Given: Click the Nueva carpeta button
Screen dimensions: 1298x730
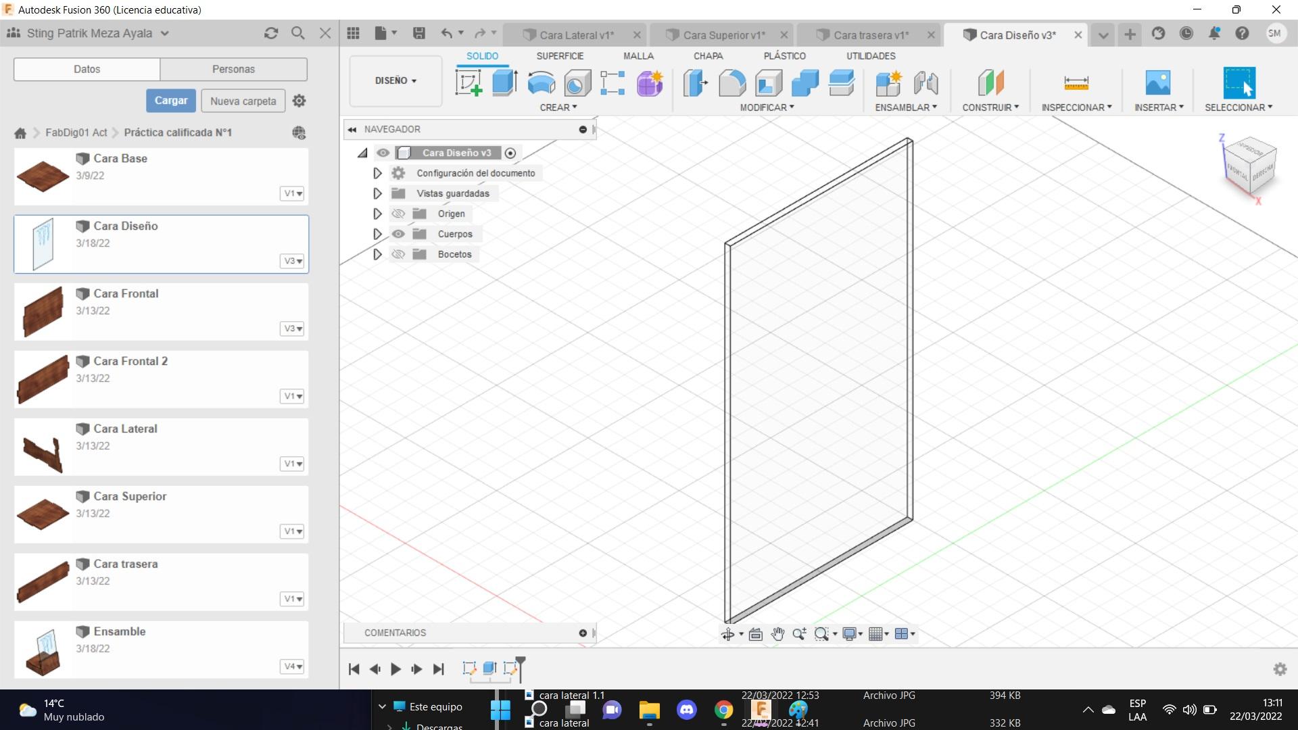Looking at the screenshot, I should [x=243, y=100].
